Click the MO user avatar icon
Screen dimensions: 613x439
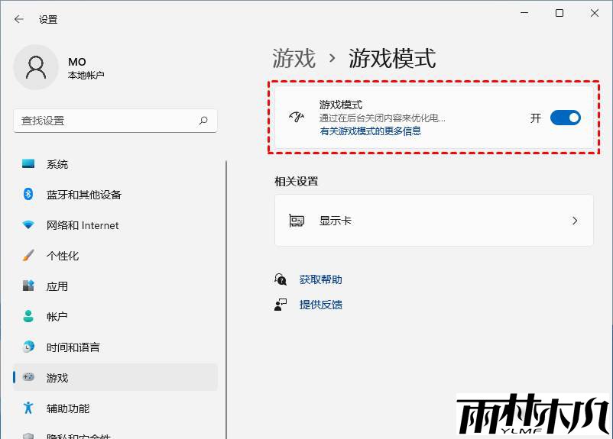click(x=36, y=67)
